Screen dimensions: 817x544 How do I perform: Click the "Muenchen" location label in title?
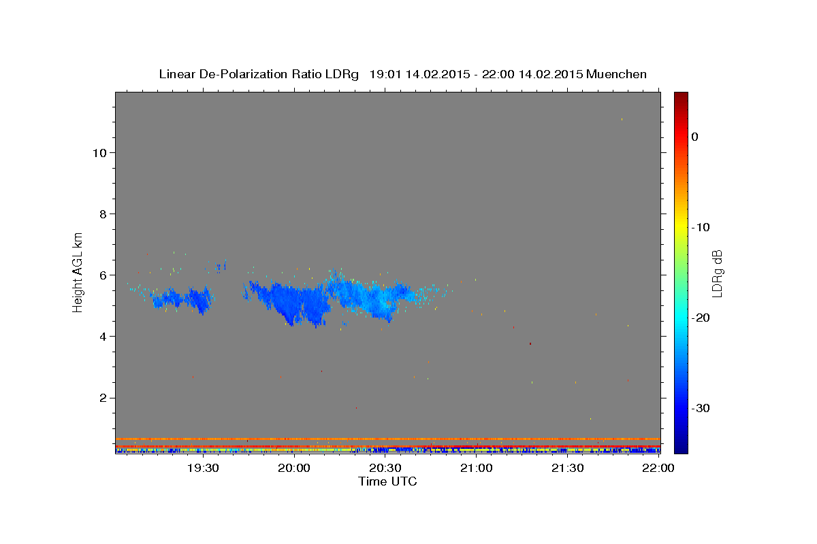(617, 74)
